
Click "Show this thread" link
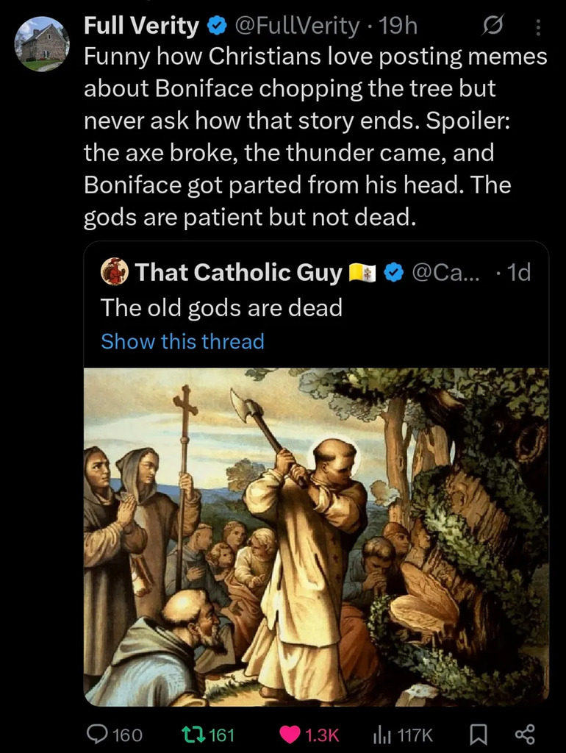182,341
